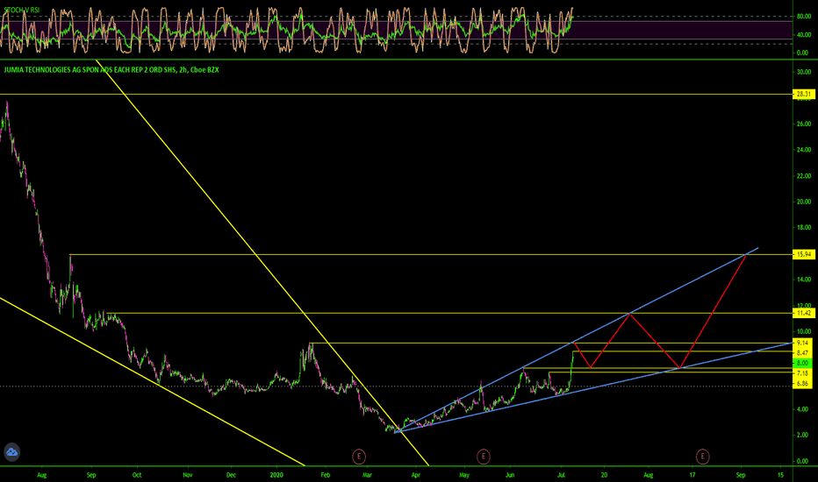Click the 20.00 price axis value

(x=803, y=202)
